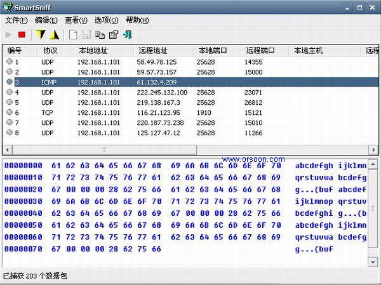Select remote address 219.138.167.3
The height and width of the screenshot is (285, 381).
[x=158, y=103]
